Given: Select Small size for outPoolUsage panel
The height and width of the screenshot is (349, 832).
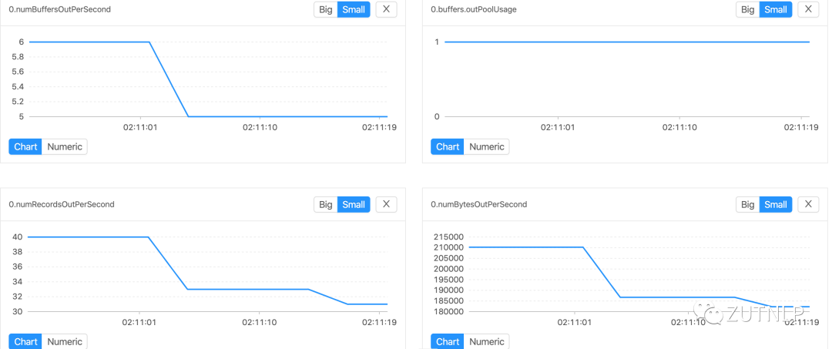Looking at the screenshot, I should coord(776,9).
